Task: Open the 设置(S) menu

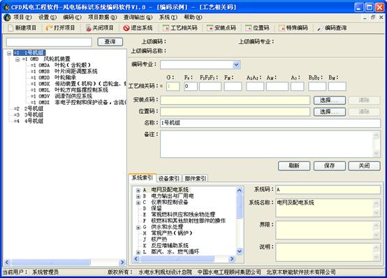Action: tap(47, 17)
